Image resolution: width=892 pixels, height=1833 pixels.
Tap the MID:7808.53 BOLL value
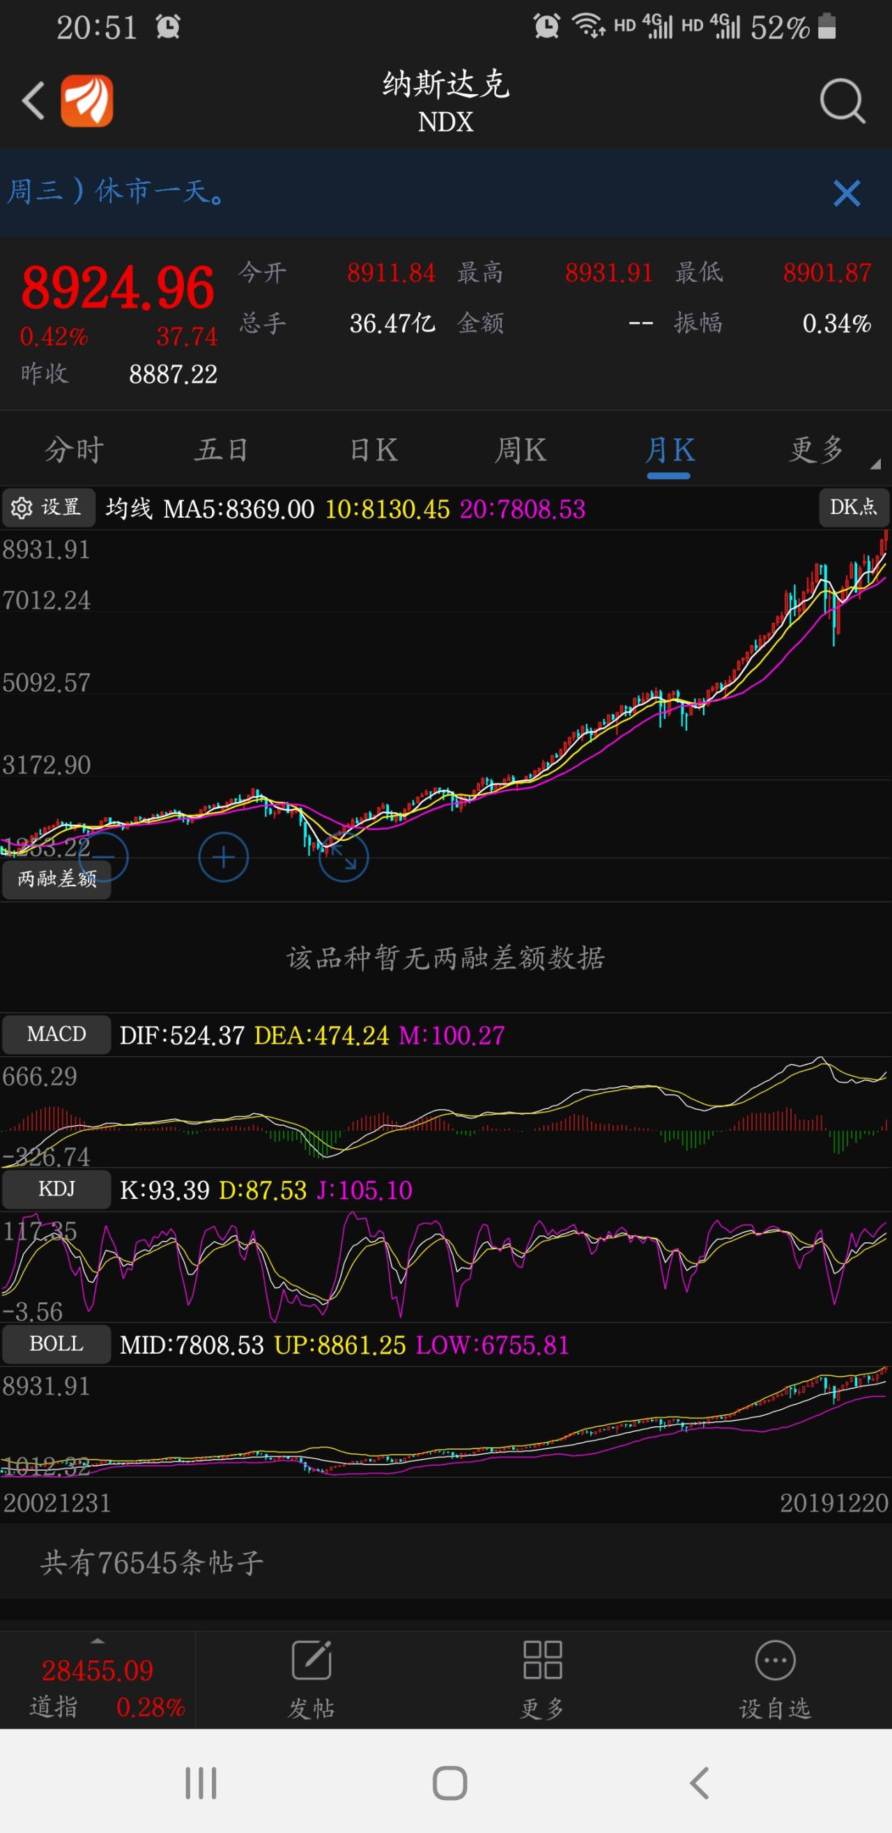[192, 1345]
